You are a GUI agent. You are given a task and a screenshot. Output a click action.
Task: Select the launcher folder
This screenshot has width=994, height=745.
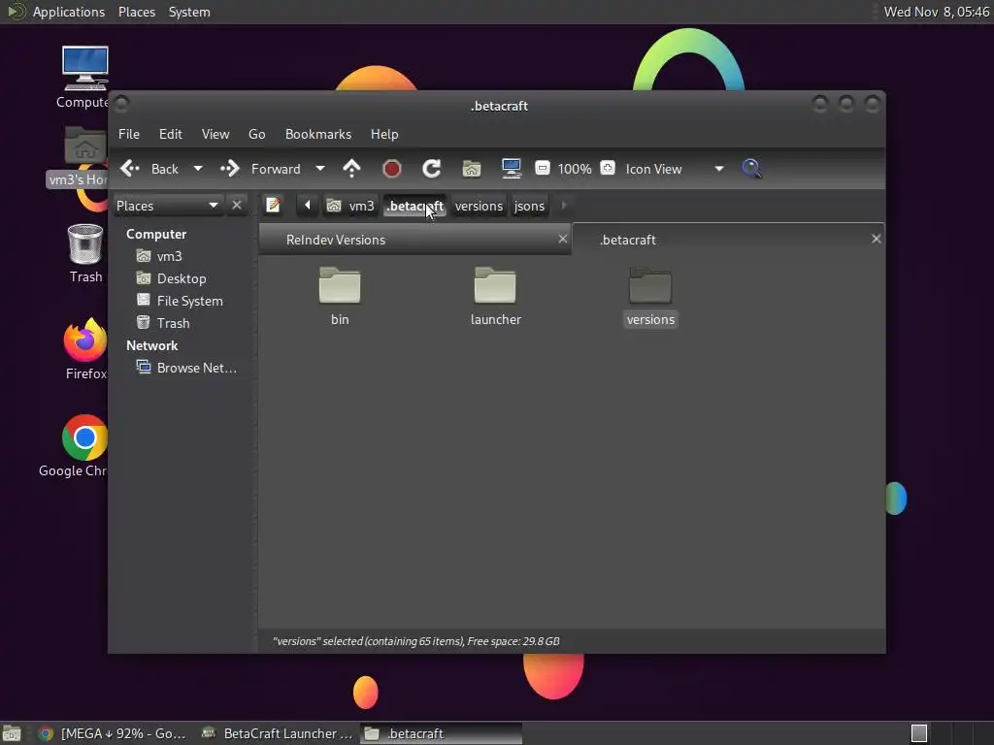coord(495,297)
